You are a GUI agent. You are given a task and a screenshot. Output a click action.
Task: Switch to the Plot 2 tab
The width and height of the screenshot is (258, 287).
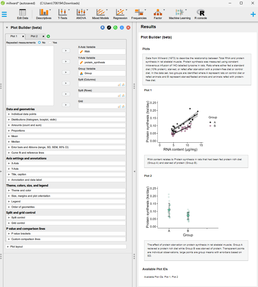[34, 36]
